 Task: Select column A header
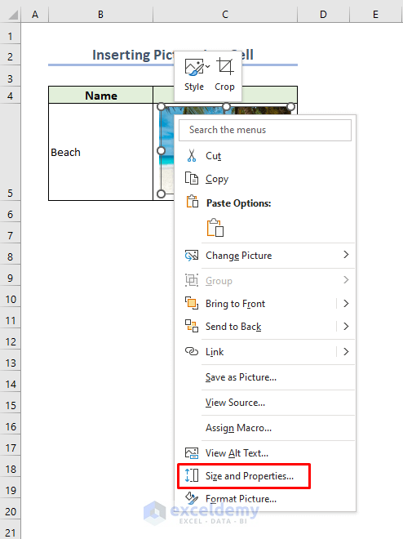click(35, 15)
